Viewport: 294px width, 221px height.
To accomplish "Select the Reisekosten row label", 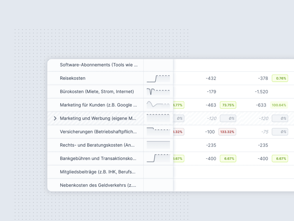I will tap(73, 78).
